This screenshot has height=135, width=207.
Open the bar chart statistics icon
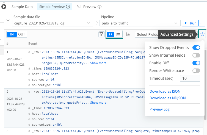click(x=128, y=34)
